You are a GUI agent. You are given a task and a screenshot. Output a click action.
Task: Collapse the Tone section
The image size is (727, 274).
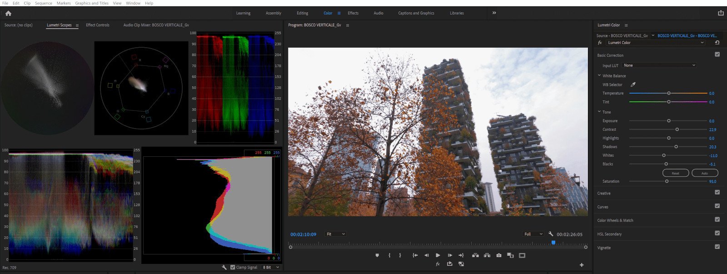pyautogui.click(x=599, y=112)
